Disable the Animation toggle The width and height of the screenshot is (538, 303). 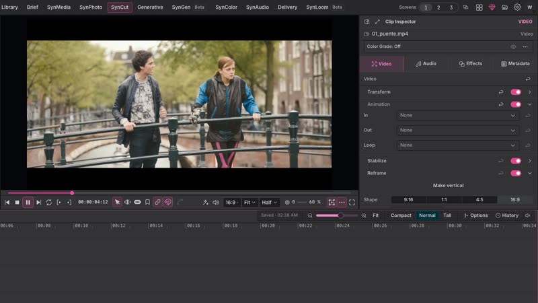tap(516, 104)
